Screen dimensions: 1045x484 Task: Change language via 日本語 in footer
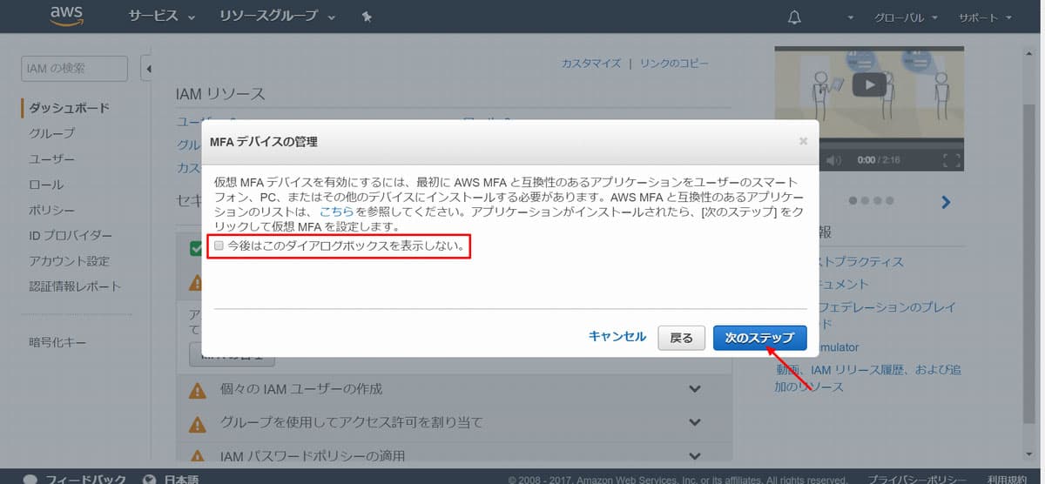tap(181, 480)
